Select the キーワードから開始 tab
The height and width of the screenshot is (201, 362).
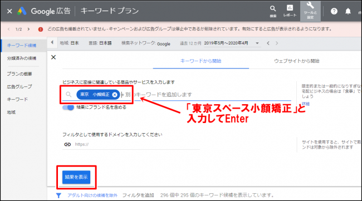200,61
